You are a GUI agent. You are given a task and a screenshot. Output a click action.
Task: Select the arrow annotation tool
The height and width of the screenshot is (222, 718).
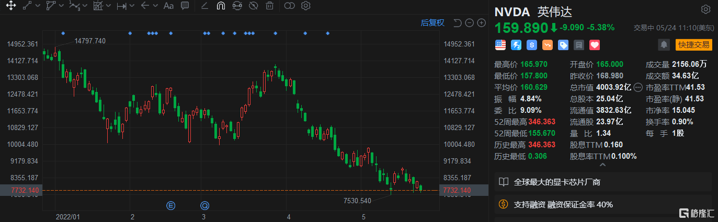click(x=145, y=6)
